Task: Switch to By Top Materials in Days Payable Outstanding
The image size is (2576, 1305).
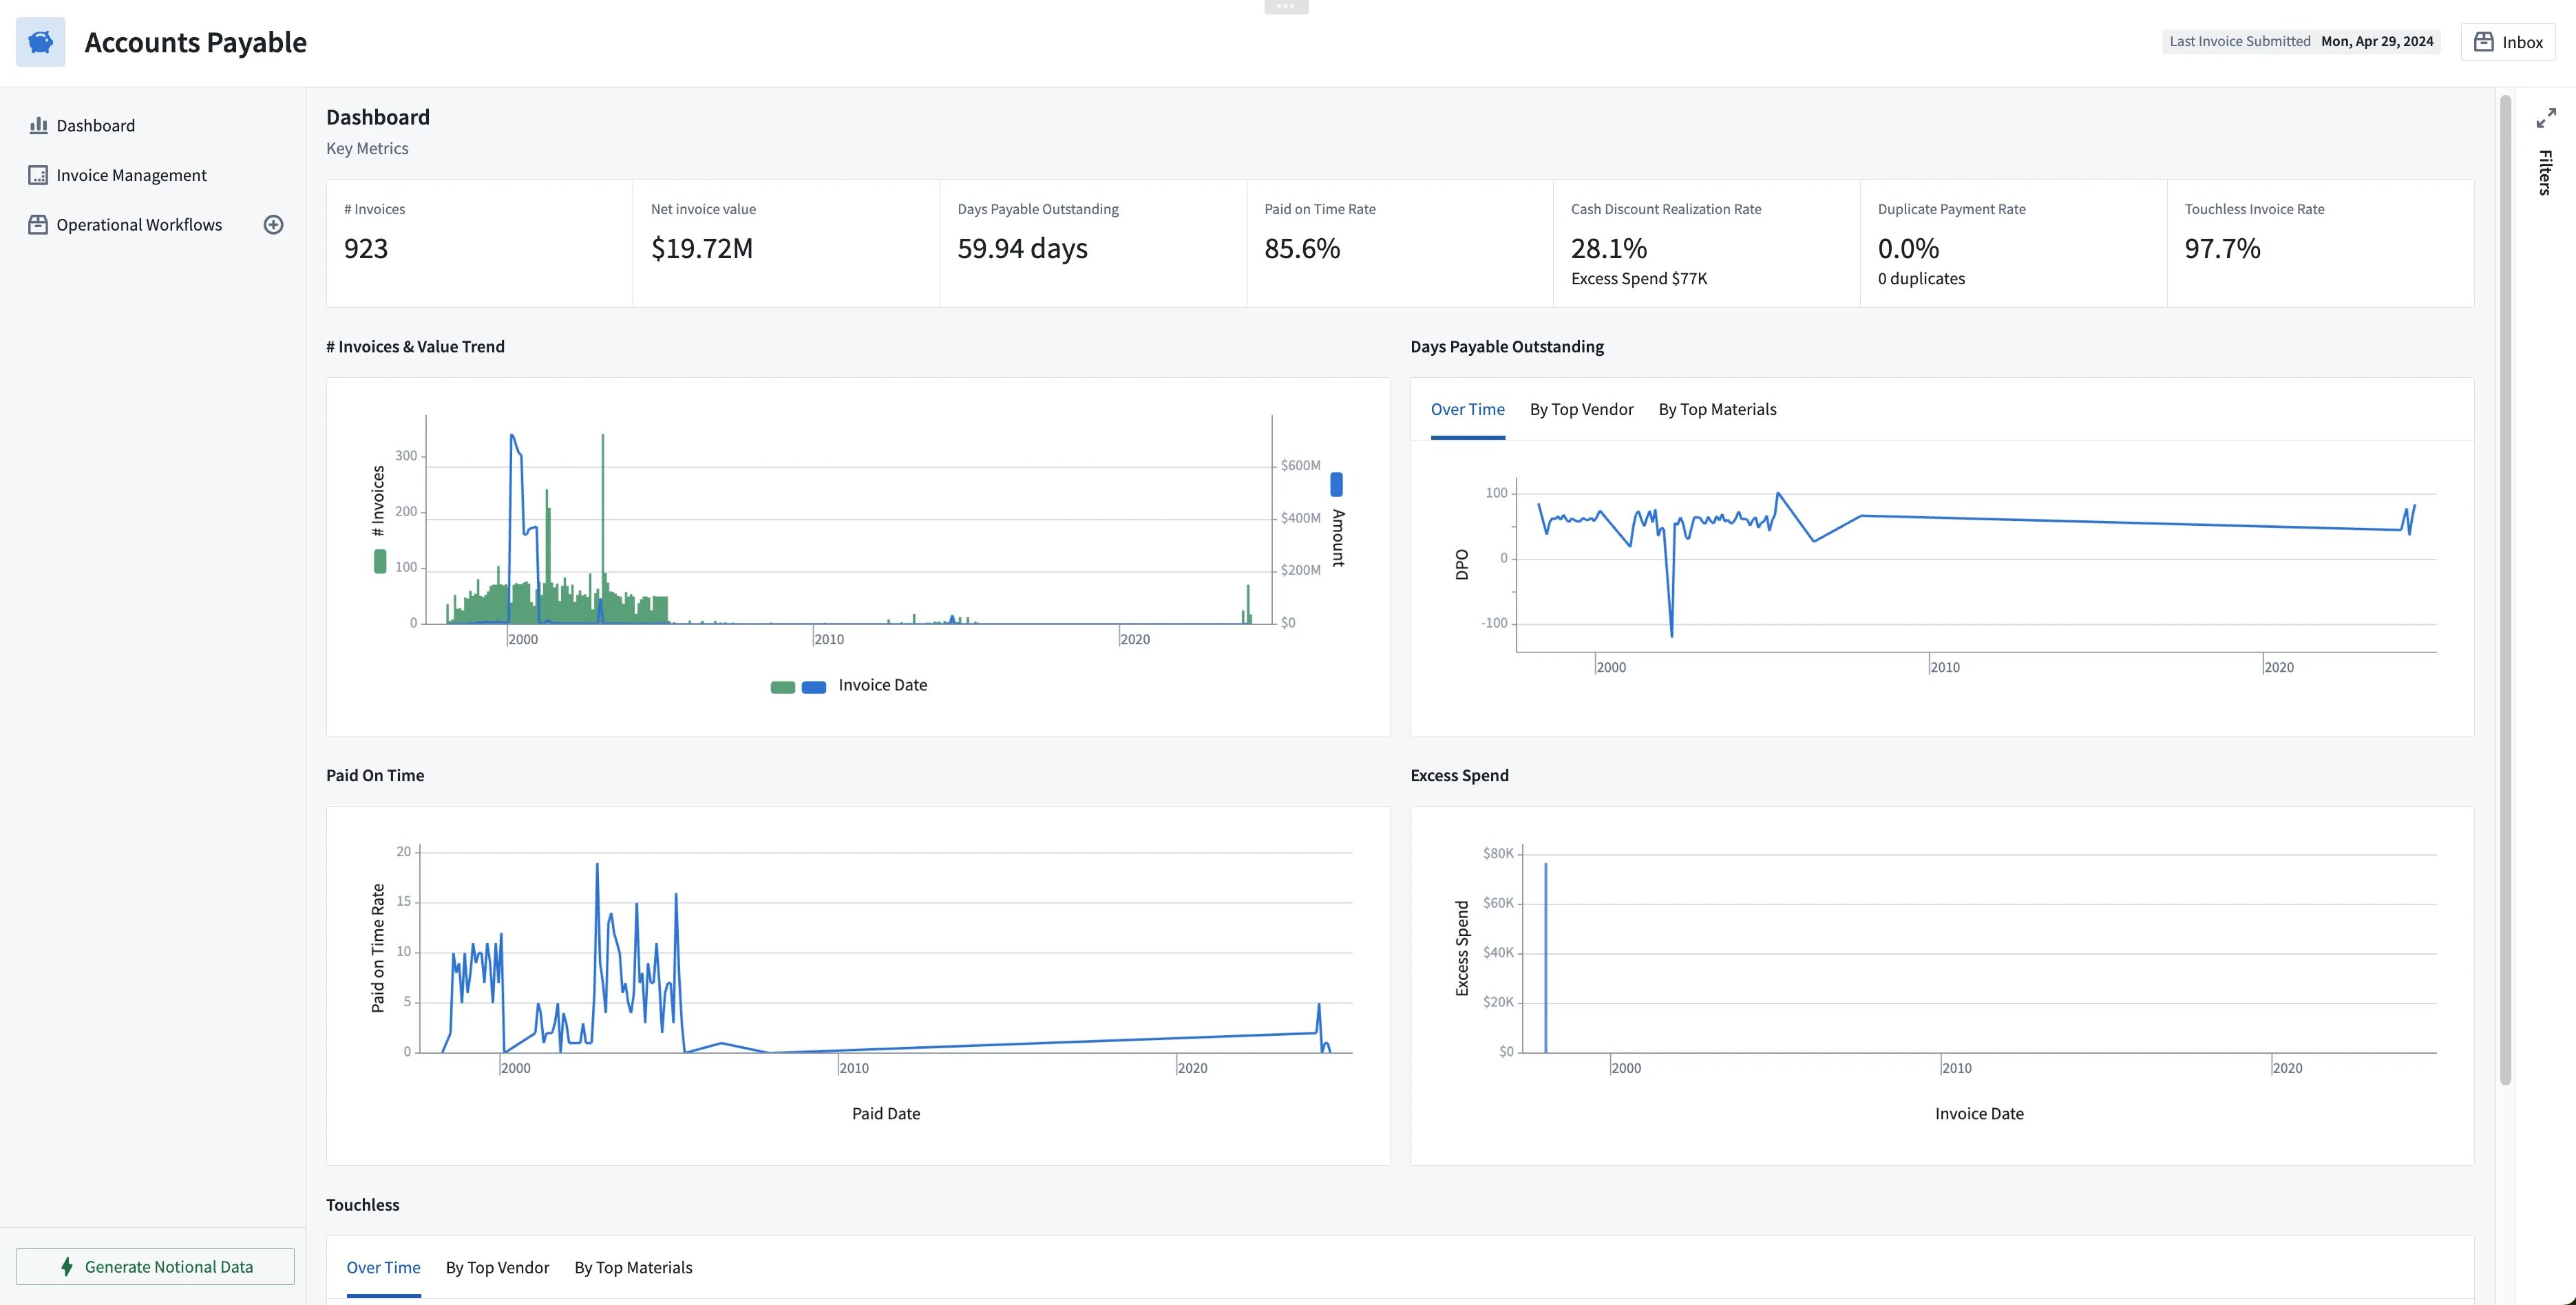Action: point(1717,409)
